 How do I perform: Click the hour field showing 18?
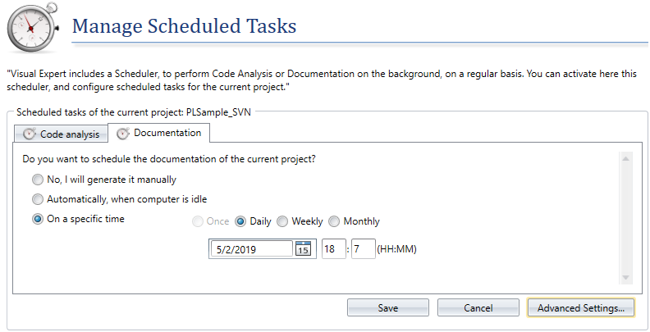click(x=333, y=248)
